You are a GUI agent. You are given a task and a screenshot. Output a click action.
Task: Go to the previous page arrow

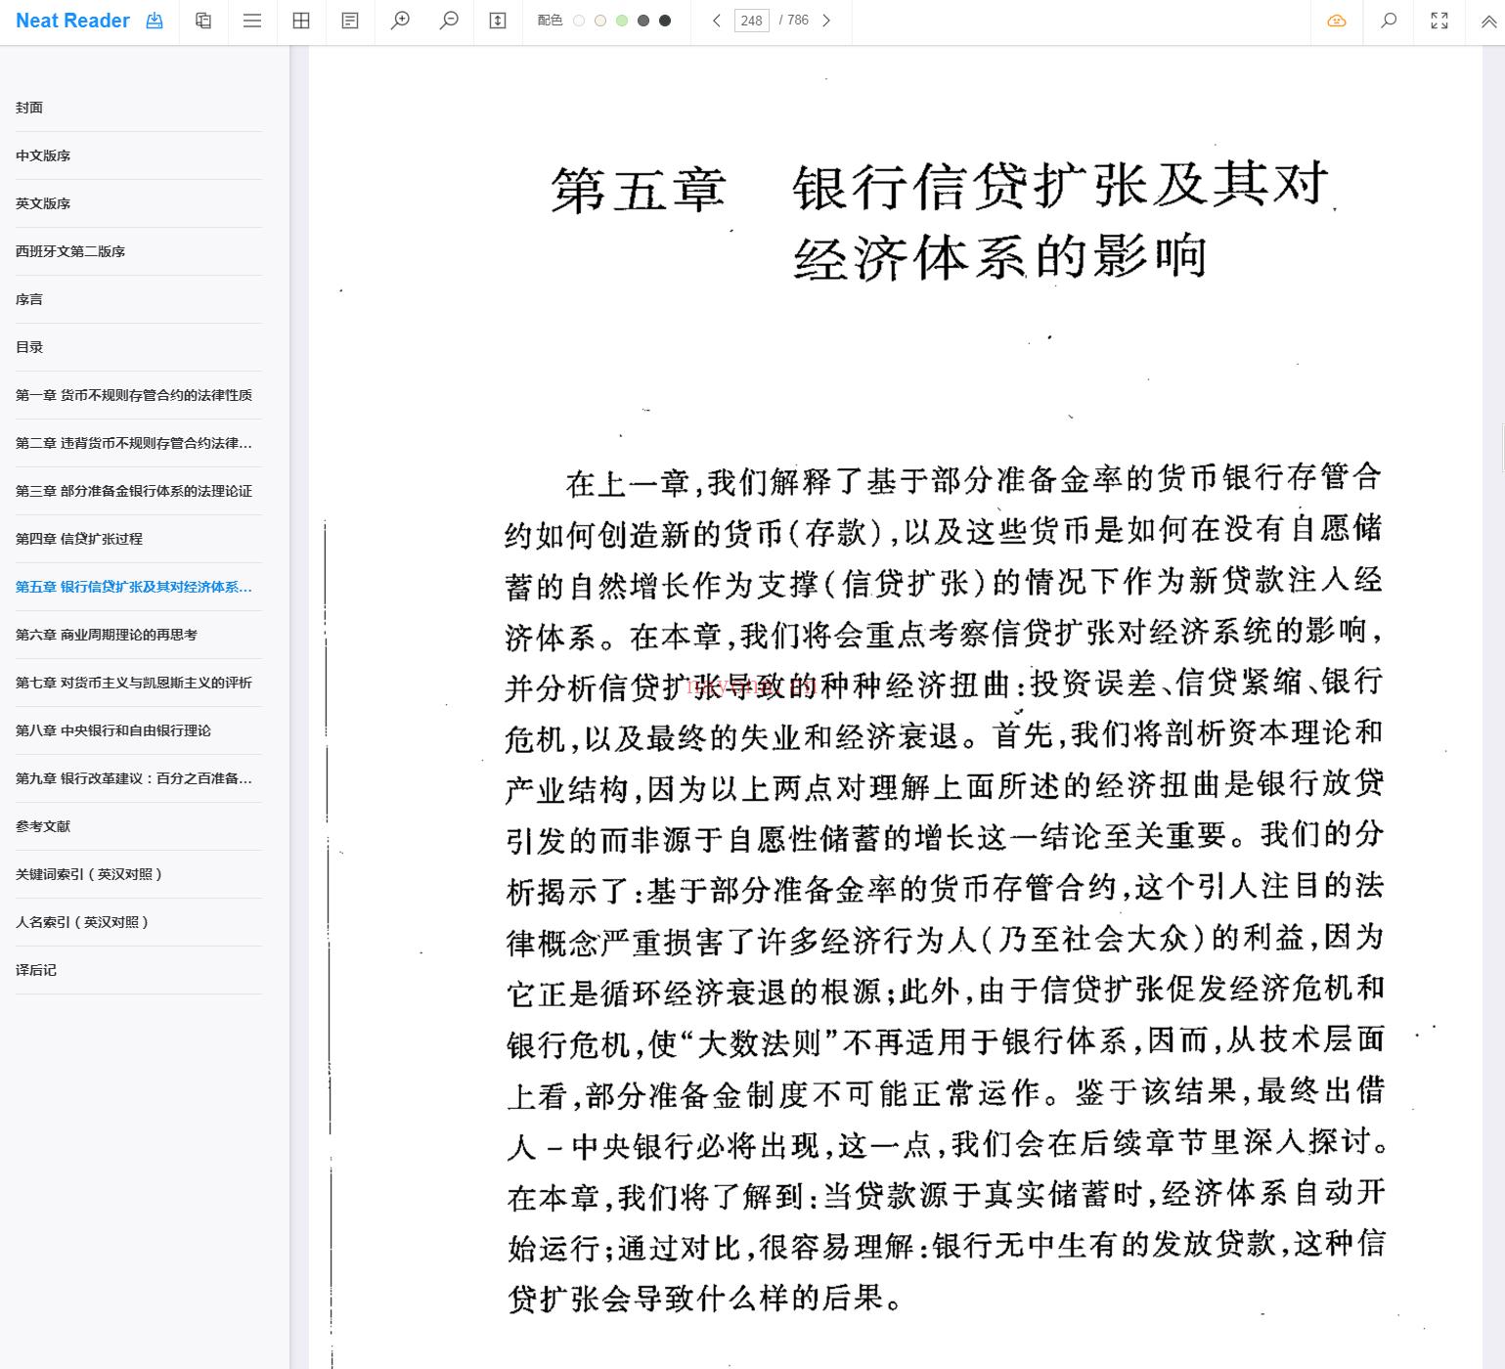pos(717,21)
